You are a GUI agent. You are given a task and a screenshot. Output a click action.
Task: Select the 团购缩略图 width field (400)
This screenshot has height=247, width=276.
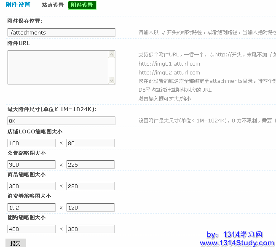click(x=32, y=229)
